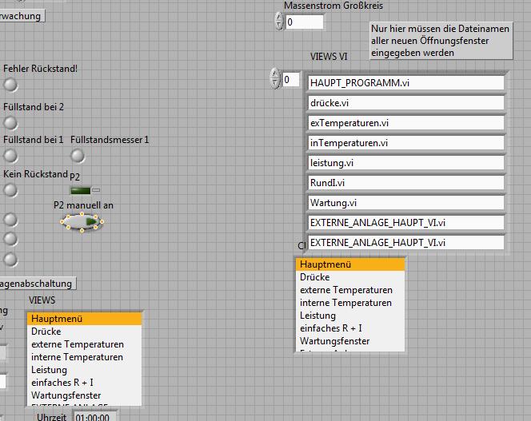Click the Füllstandsmesser 1 LED indicator
The image size is (531, 421).
click(x=78, y=156)
